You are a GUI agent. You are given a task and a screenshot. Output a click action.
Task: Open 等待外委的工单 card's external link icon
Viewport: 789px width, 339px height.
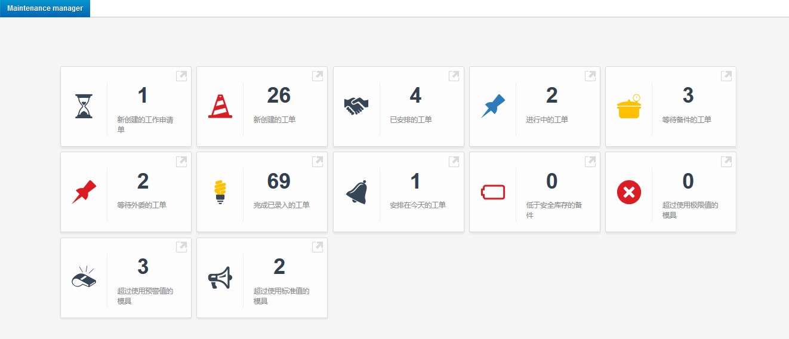click(x=181, y=161)
